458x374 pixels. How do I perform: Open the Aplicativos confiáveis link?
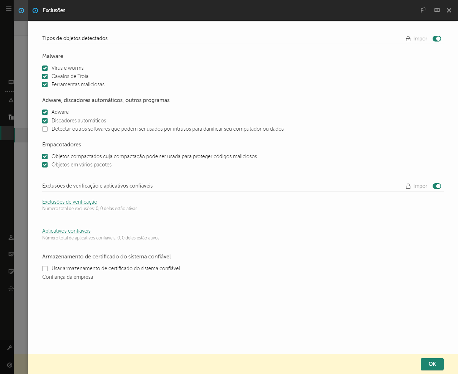click(x=66, y=231)
